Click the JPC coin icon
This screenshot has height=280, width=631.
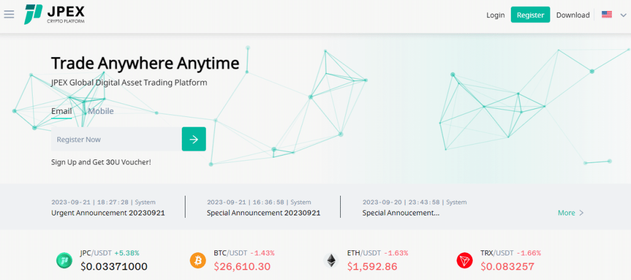tap(64, 260)
